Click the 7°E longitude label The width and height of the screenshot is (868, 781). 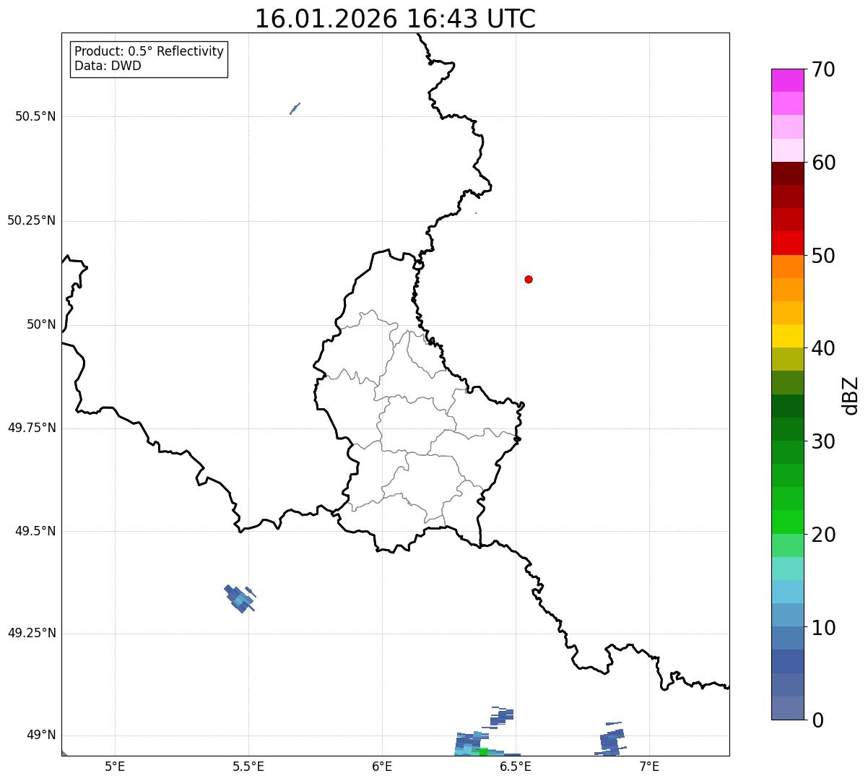coord(649,766)
